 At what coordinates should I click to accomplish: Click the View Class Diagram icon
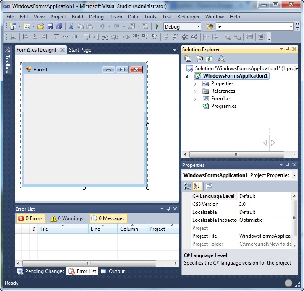point(221,58)
